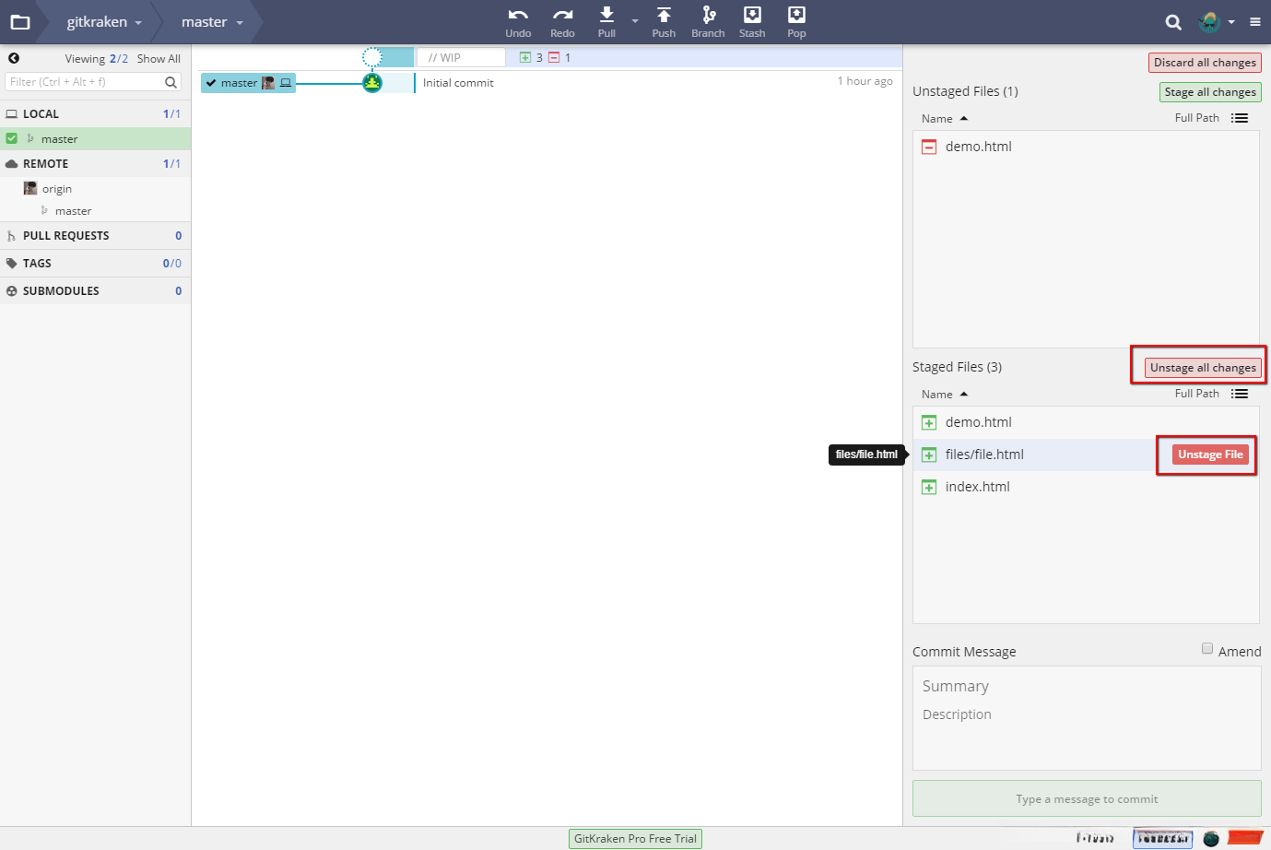This screenshot has width=1271, height=850.
Task: Expand the SUBMODULES section
Action: (96, 290)
